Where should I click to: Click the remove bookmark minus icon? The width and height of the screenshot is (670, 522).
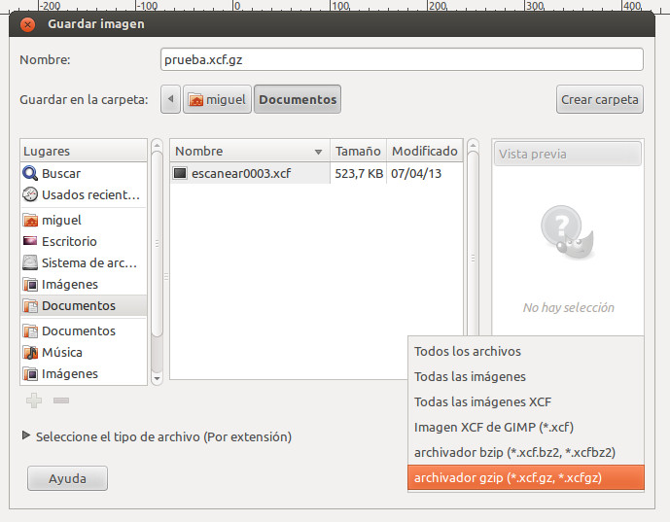tap(60, 400)
